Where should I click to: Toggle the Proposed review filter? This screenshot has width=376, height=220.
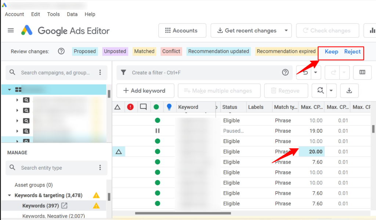coord(85,51)
